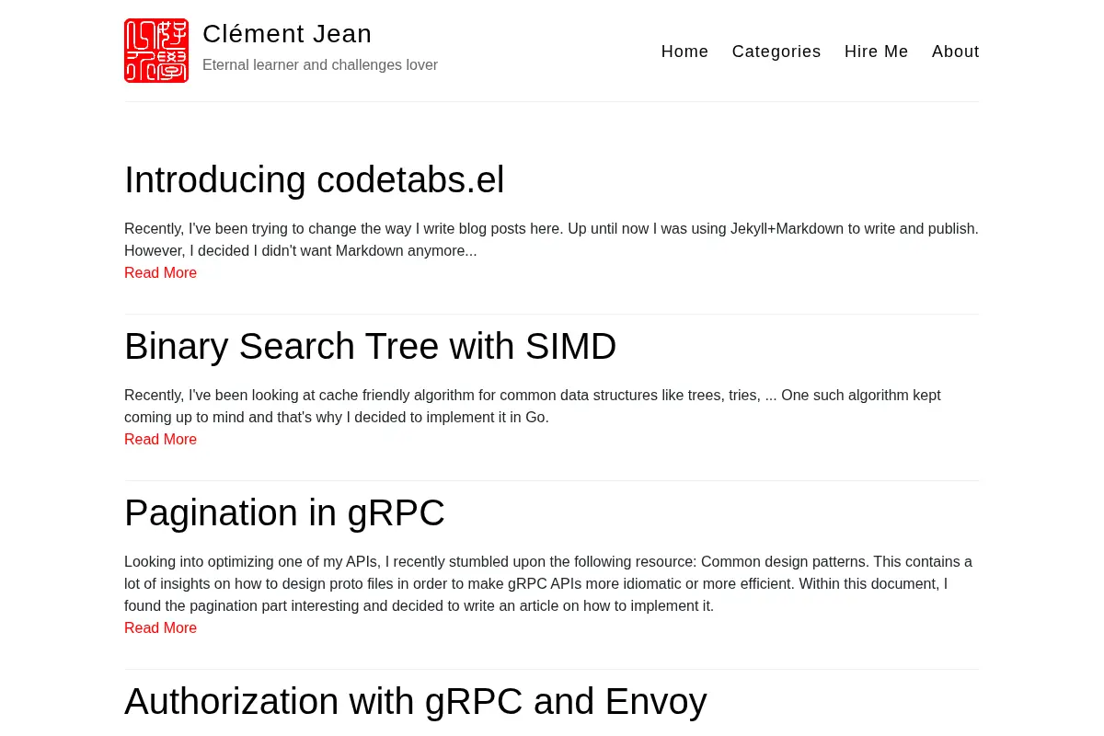Click the red seal logo icon
Screen dimensions: 1104x736
(156, 51)
